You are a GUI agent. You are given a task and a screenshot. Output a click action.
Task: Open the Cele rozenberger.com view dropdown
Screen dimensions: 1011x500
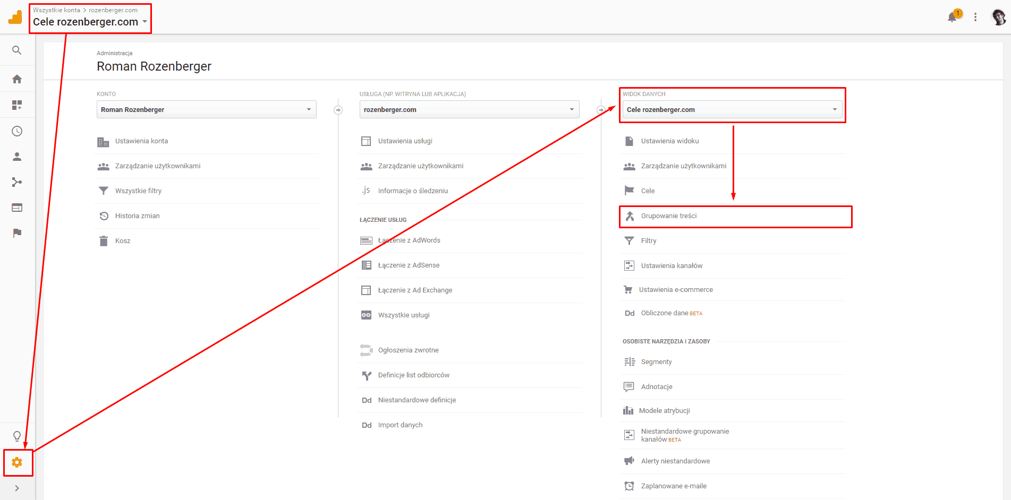pyautogui.click(x=732, y=109)
